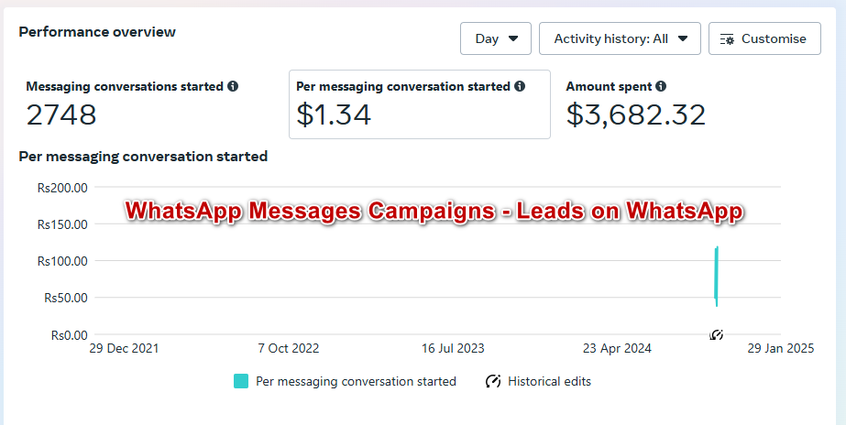Click info icon next to Amount spent
846x425 pixels.
tap(661, 86)
